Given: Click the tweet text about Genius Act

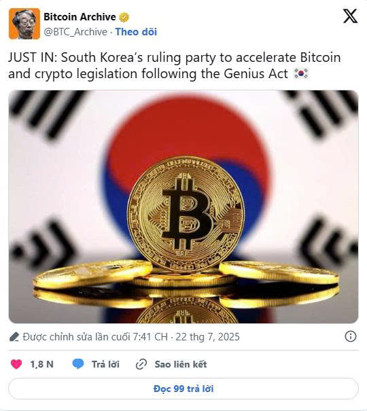Looking at the screenshot, I should 174,65.
